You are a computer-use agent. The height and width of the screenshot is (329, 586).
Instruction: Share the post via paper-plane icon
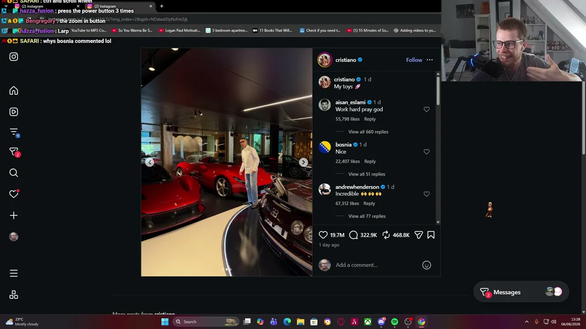[x=418, y=235]
